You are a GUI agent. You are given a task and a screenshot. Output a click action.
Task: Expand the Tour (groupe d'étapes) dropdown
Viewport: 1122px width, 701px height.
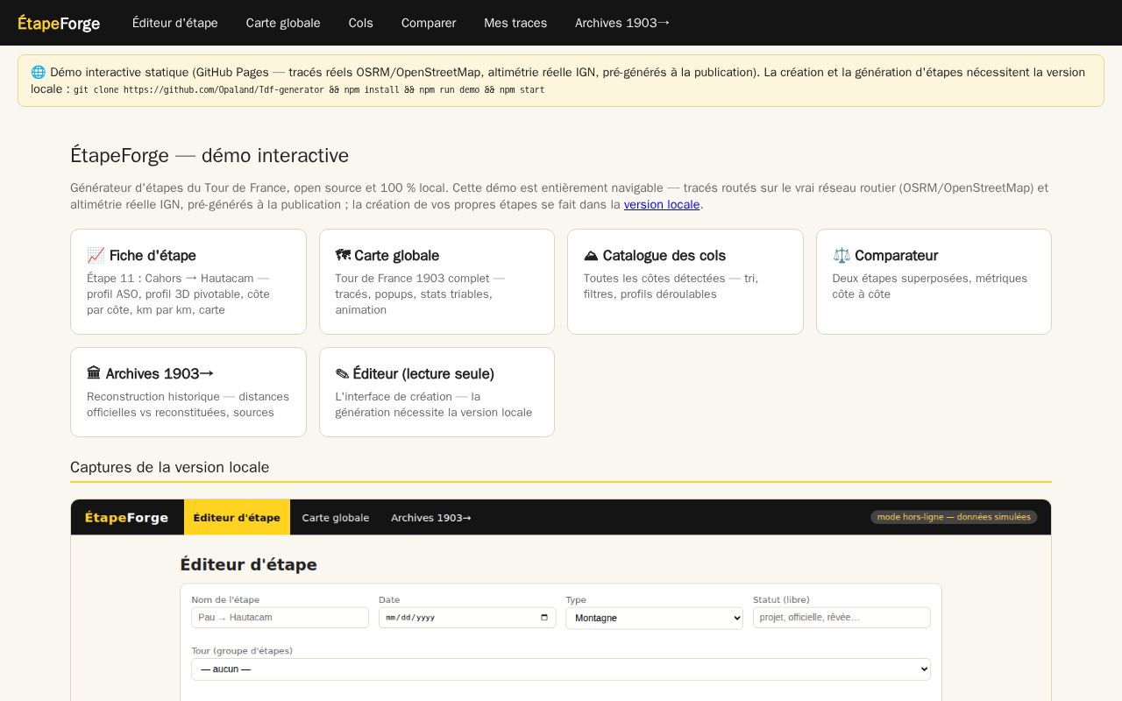pos(561,669)
